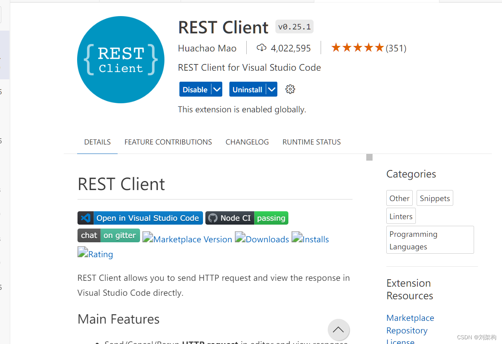Click publisher name Huachao Mao
Image resolution: width=502 pixels, height=344 pixels.
(x=207, y=48)
